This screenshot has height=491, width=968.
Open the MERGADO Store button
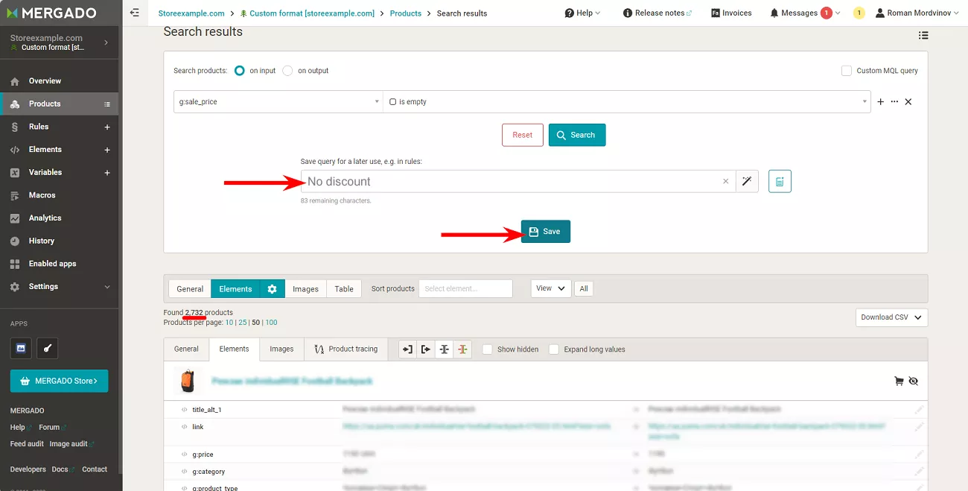(x=60, y=381)
